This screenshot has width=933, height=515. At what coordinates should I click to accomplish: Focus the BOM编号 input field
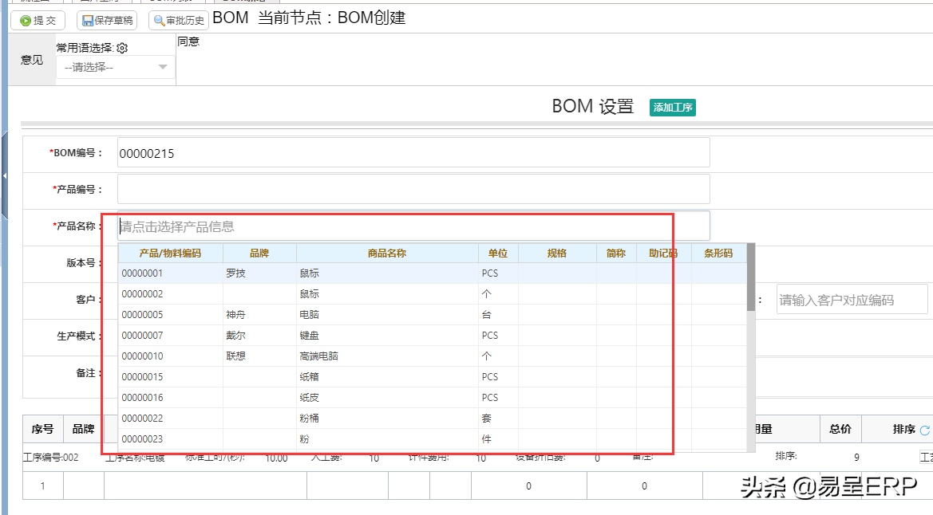(x=413, y=153)
